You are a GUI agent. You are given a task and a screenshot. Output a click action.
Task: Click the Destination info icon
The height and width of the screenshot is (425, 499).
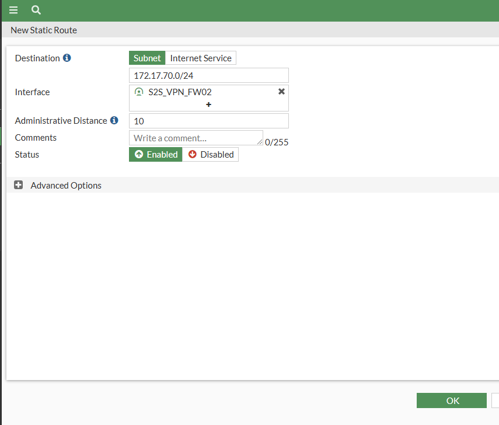tap(67, 58)
